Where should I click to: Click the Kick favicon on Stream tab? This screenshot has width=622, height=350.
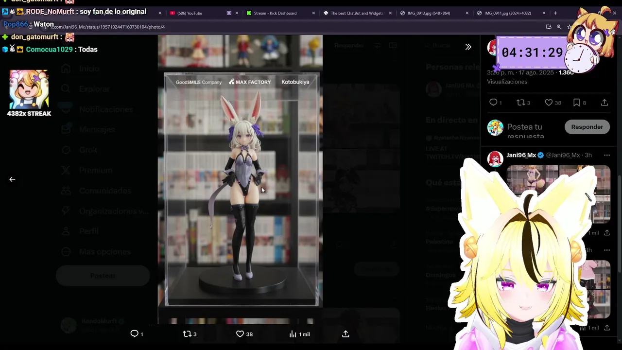tap(249, 13)
